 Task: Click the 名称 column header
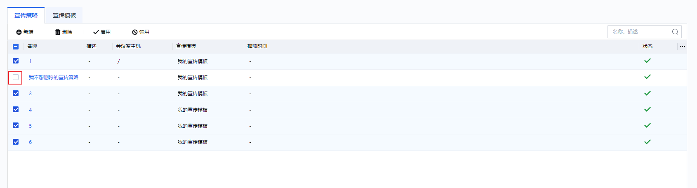(32, 46)
